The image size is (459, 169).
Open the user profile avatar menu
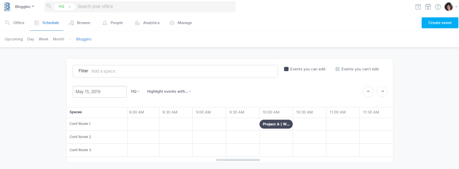click(448, 6)
